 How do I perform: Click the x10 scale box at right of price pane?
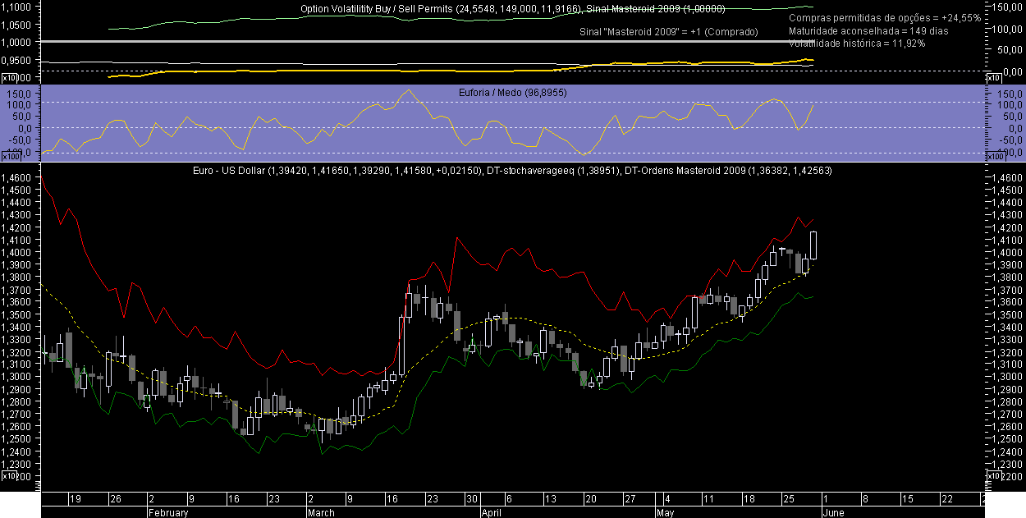pos(994,475)
